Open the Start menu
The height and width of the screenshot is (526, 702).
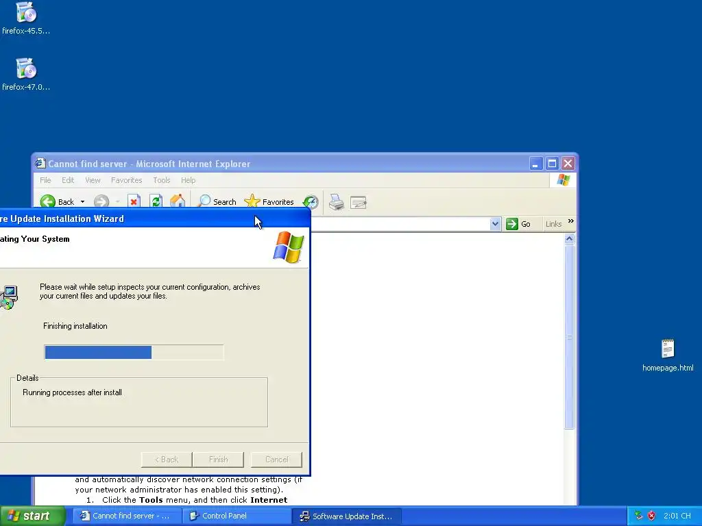pyautogui.click(x=32, y=516)
